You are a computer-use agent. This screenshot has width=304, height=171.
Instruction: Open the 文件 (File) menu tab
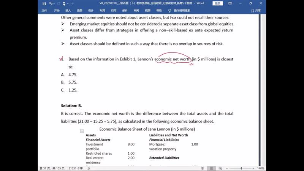(x=44, y=11)
